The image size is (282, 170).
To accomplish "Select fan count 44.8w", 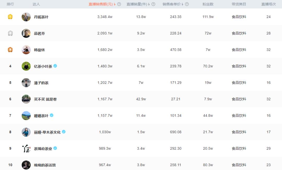I will coord(208,116).
